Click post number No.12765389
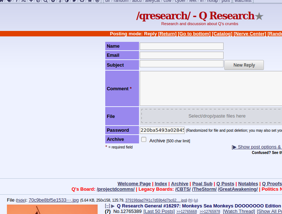The width and height of the screenshot is (282, 214). pyautogui.click(x=127, y=211)
